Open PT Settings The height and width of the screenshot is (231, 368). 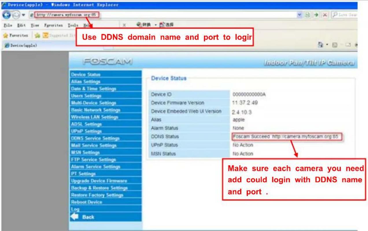(106, 174)
